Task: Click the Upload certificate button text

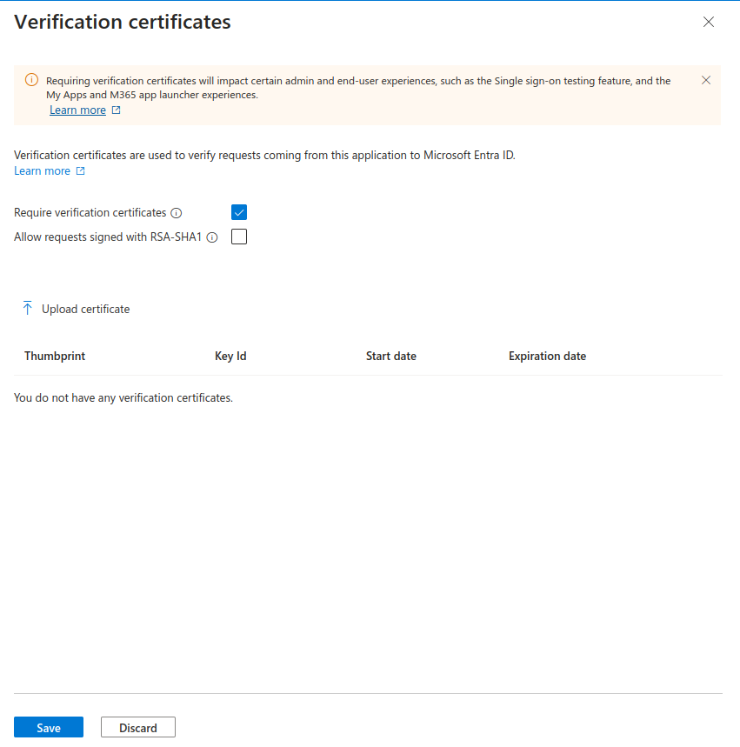Action: (86, 310)
